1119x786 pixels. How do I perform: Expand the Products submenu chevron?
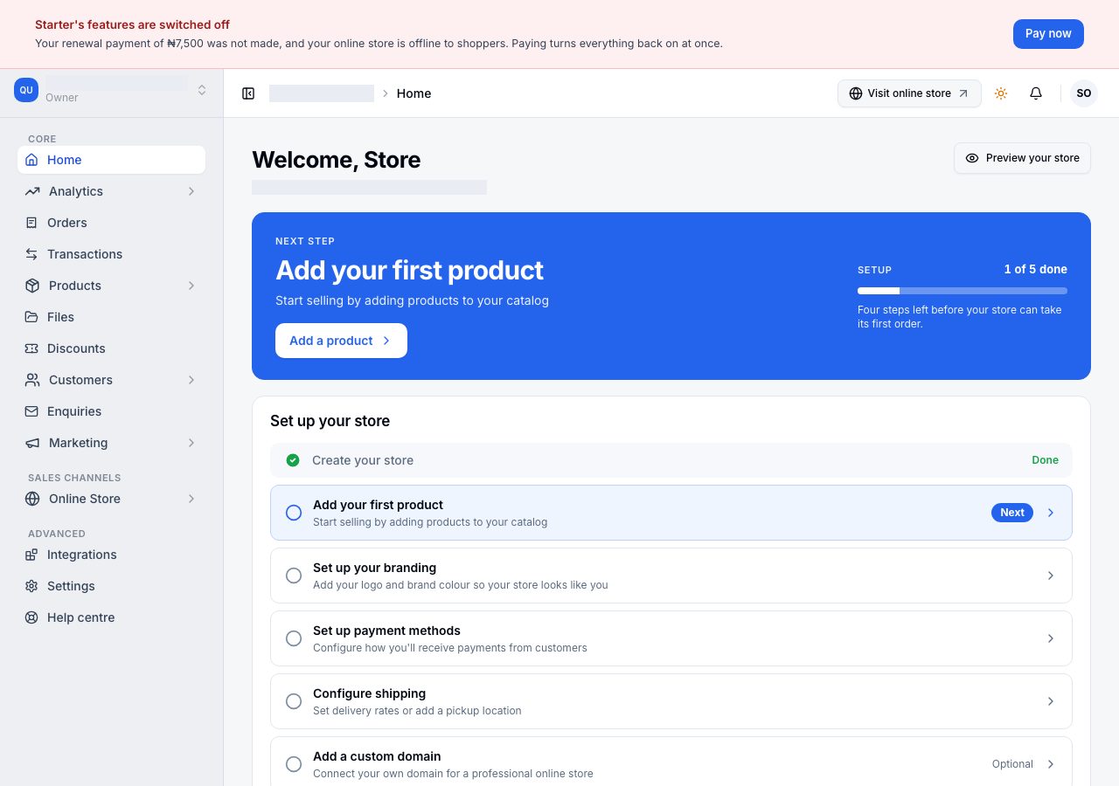pyautogui.click(x=191, y=286)
